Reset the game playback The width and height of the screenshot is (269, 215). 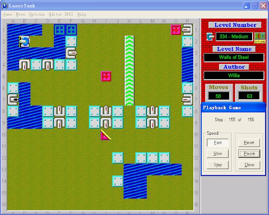click(x=249, y=143)
